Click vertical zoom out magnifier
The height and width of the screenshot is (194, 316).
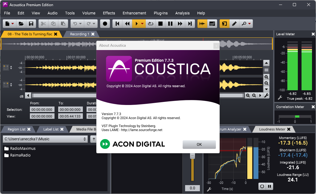pos(266,83)
